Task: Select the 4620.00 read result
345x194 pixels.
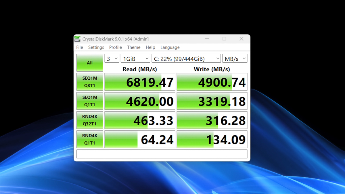Action: (140, 101)
